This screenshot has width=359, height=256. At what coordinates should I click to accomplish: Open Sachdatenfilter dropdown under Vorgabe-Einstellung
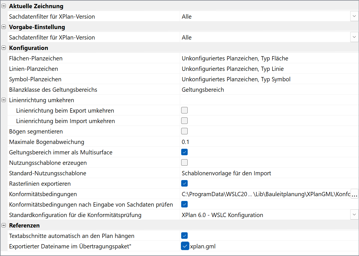(x=354, y=38)
